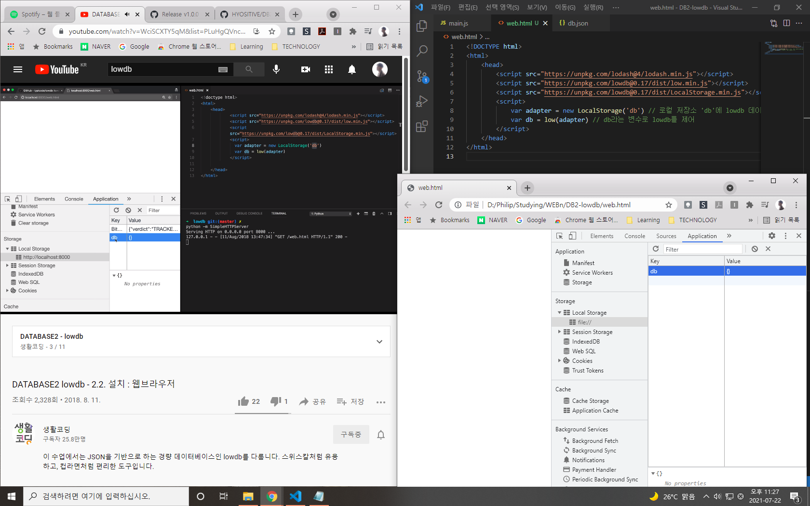Screen dimensions: 810x506
Task: Open the YouTube hamburger menu
Action: [x=18, y=69]
